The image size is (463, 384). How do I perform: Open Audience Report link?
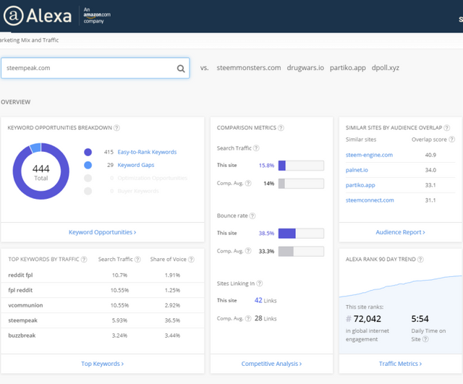tap(400, 232)
